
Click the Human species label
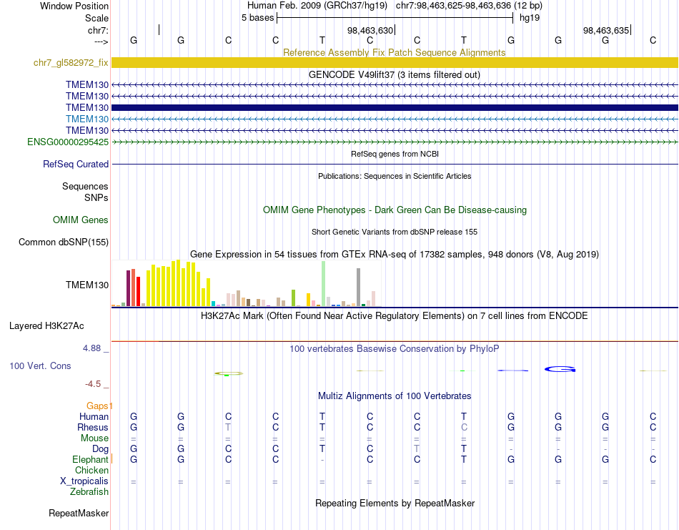click(x=94, y=417)
